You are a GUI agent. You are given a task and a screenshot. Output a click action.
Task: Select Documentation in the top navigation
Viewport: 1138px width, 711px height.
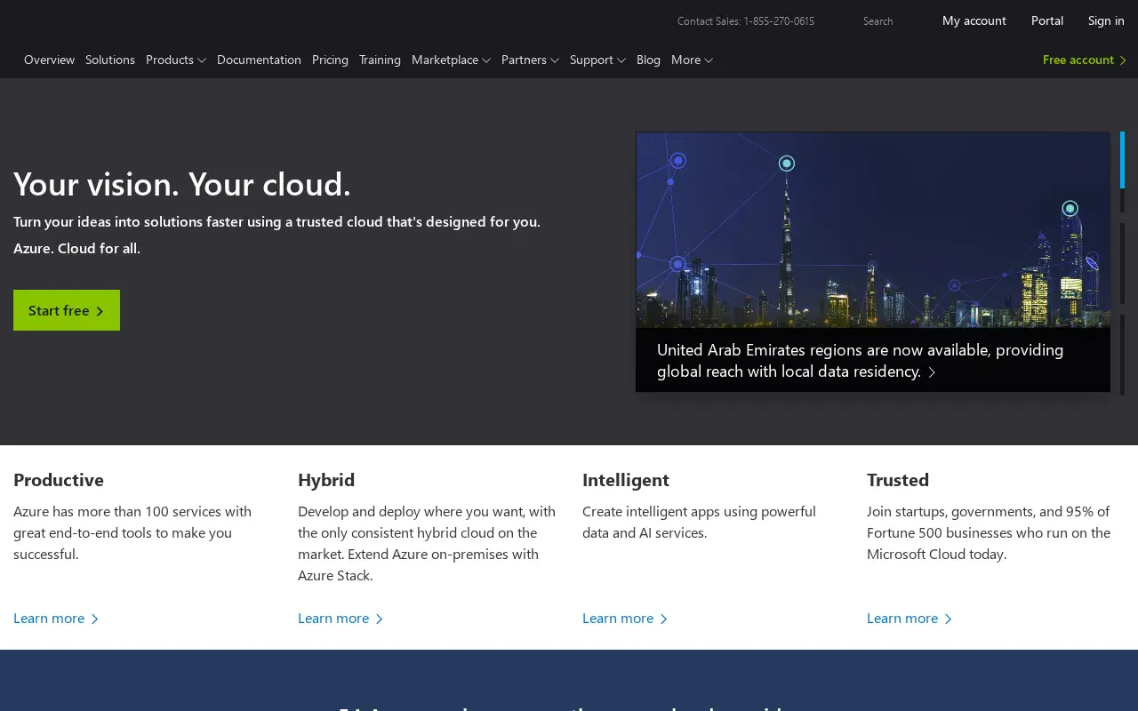tap(259, 60)
